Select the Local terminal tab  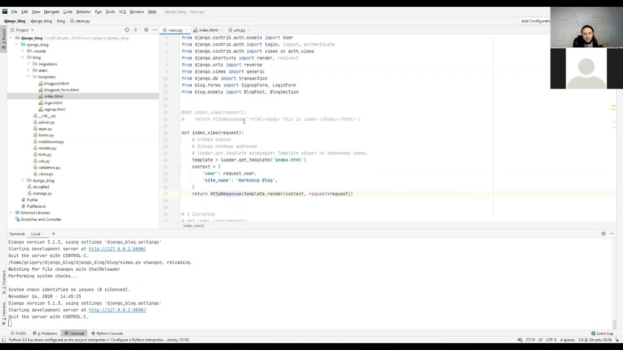(x=36, y=234)
